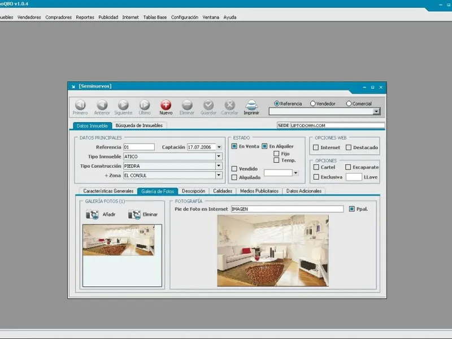Select the Referencia radio button

[x=277, y=103]
